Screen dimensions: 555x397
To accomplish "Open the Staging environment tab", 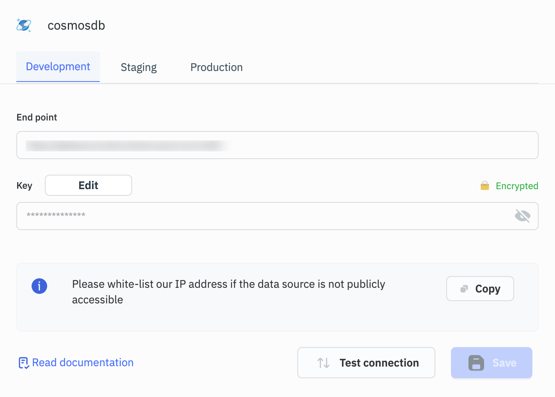I will click(x=139, y=67).
